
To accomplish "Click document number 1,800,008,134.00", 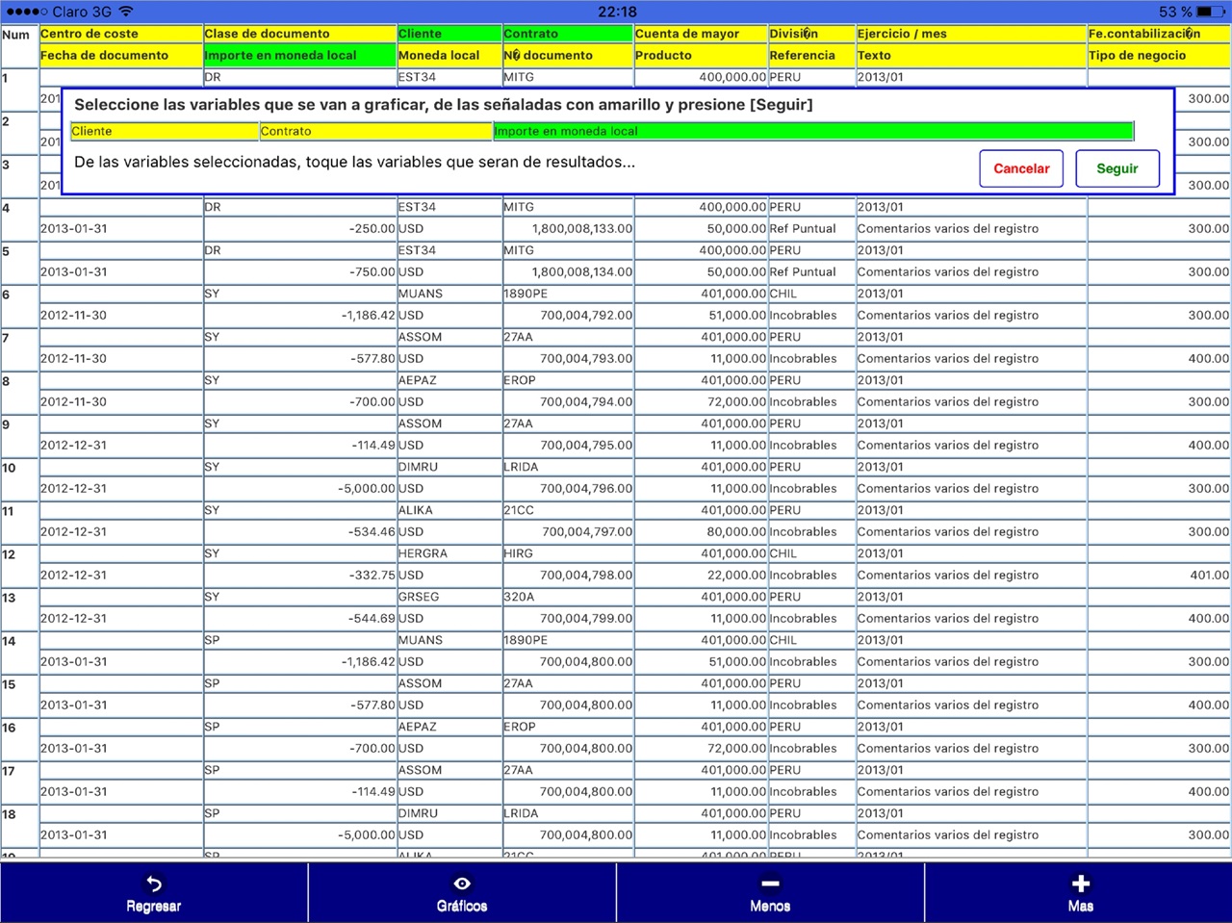I will tap(582, 272).
